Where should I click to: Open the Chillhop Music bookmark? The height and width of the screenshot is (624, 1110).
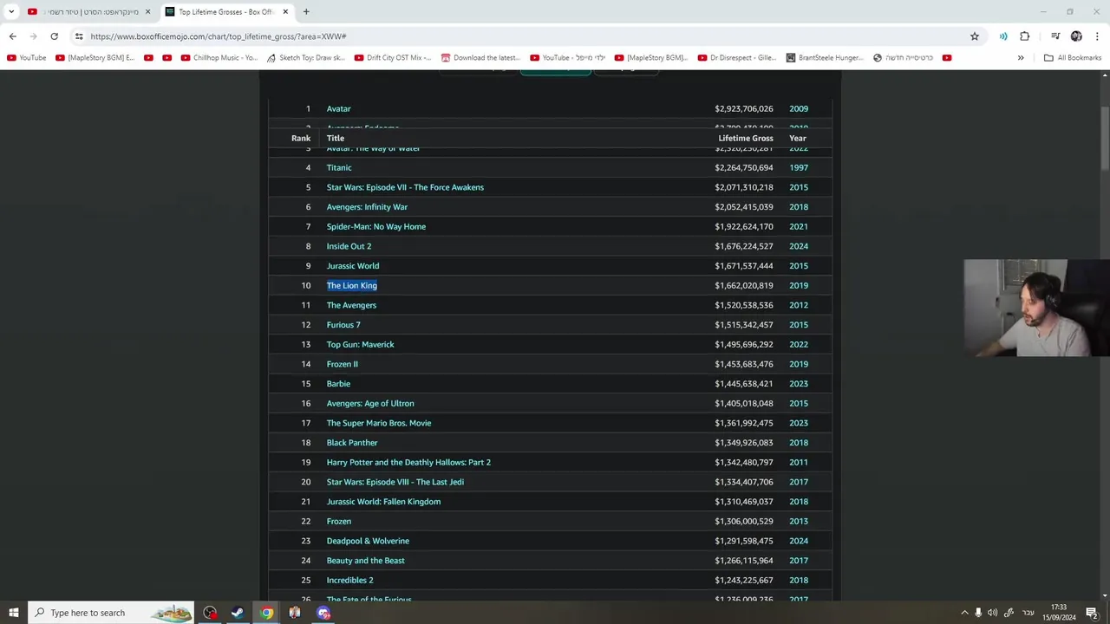[219, 58]
